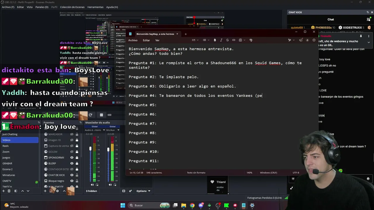This screenshot has height=210, width=374.
Task: Open Copilot rewrite dropdown in Notepad
Action: [x=291, y=40]
